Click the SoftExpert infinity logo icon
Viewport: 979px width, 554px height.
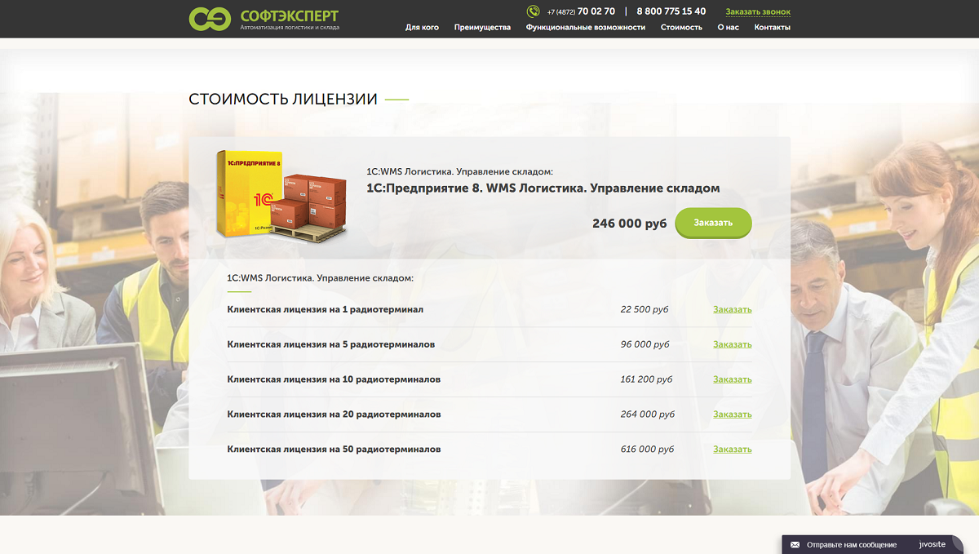[x=210, y=19]
